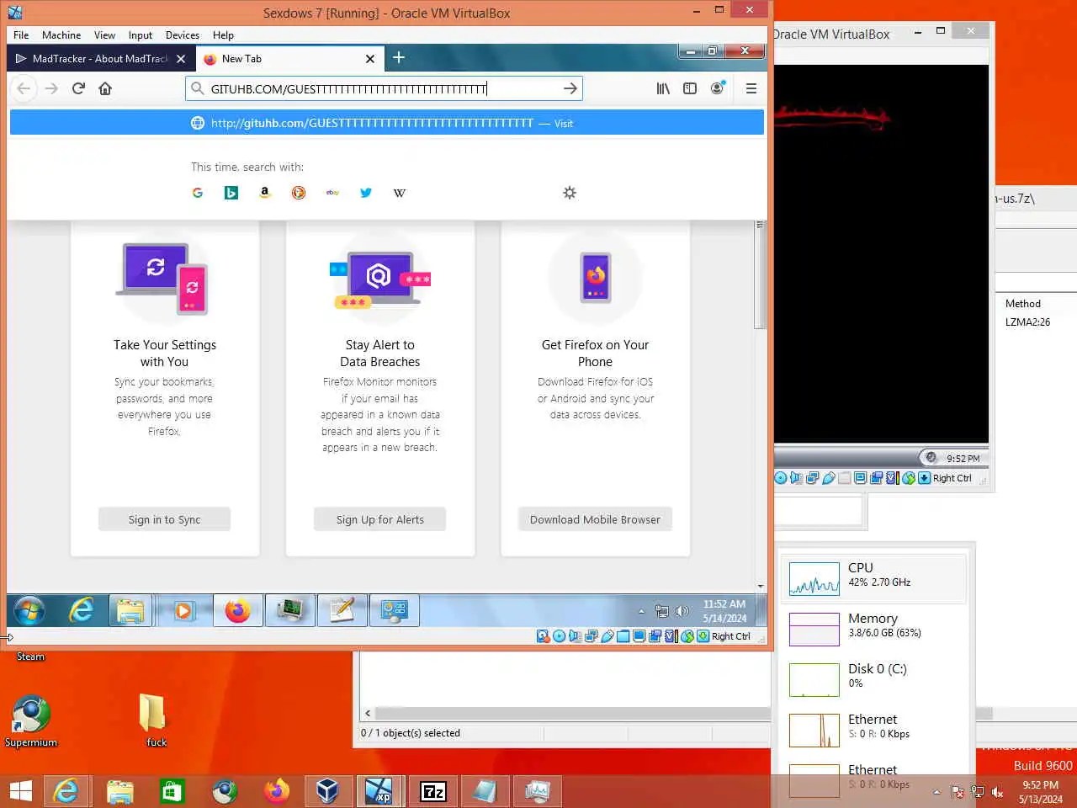The width and height of the screenshot is (1077, 808).
Task: Open the View menu
Action: 104,35
